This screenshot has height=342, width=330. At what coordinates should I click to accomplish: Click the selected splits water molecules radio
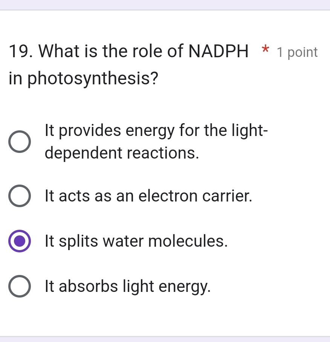[20, 241]
